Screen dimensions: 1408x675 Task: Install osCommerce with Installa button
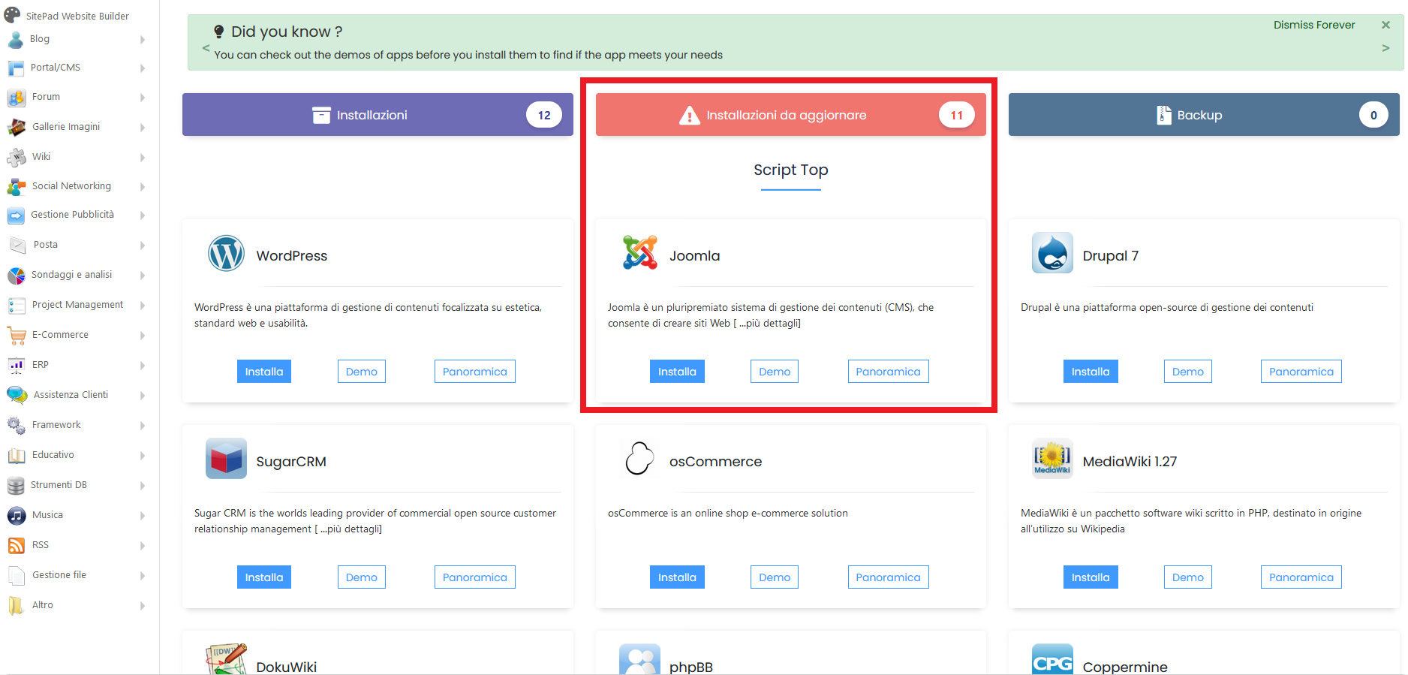[677, 577]
